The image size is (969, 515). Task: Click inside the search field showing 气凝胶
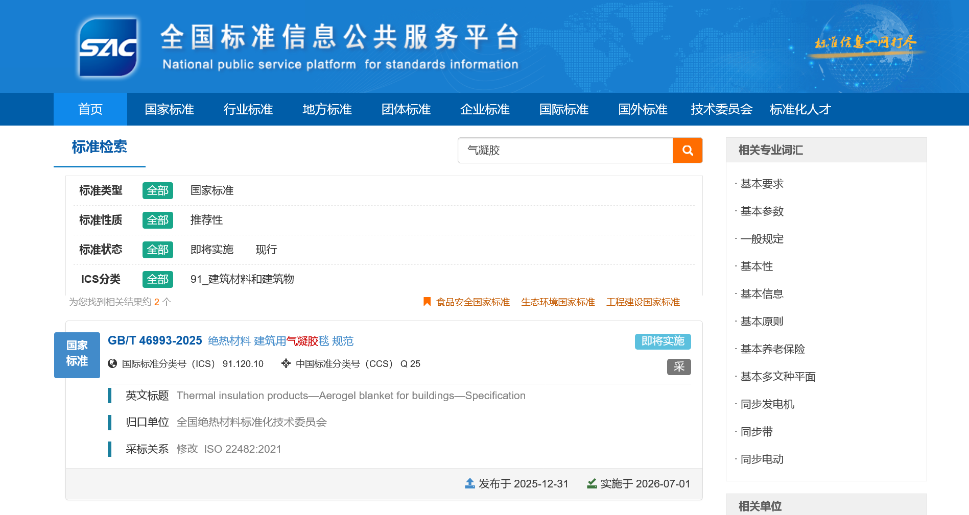[x=562, y=150]
